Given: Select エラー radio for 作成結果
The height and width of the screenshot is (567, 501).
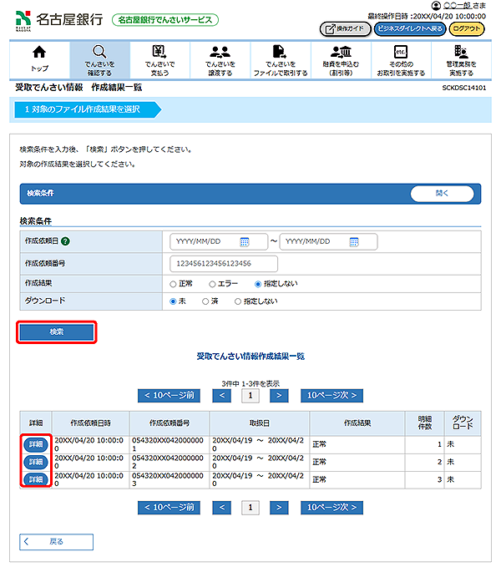Looking at the screenshot, I should 212,284.
